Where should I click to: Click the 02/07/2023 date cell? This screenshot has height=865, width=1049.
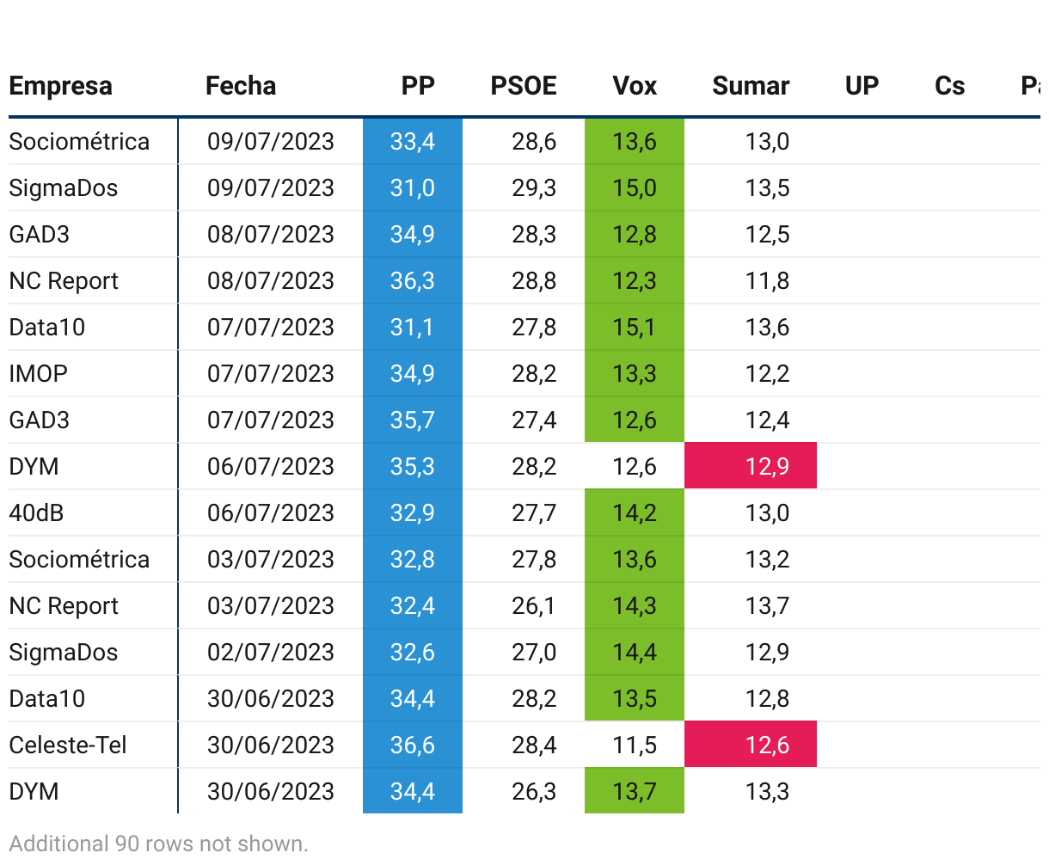click(271, 652)
